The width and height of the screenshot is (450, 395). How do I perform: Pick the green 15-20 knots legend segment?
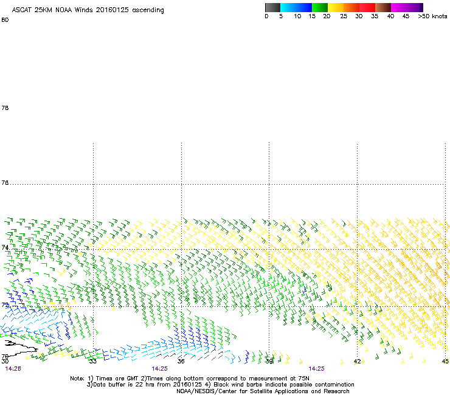(x=320, y=7)
